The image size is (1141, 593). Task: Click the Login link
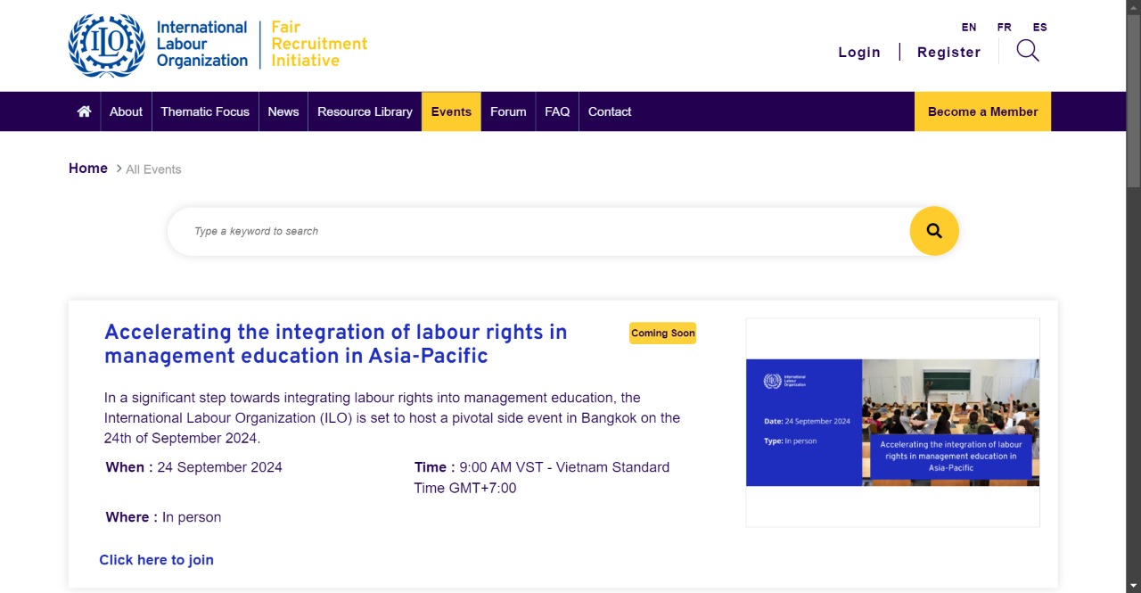(859, 52)
